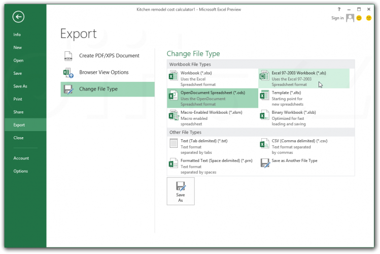This screenshot has width=380, height=254.
Task: Choose Template (*.xltx) label
Action: pos(287,92)
